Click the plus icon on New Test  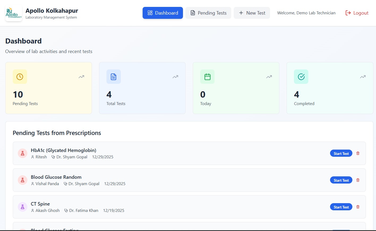point(241,13)
